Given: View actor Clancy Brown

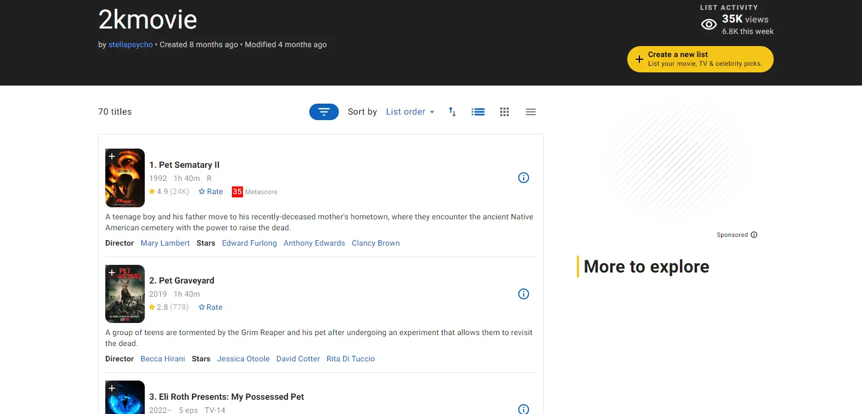Looking at the screenshot, I should click(376, 243).
